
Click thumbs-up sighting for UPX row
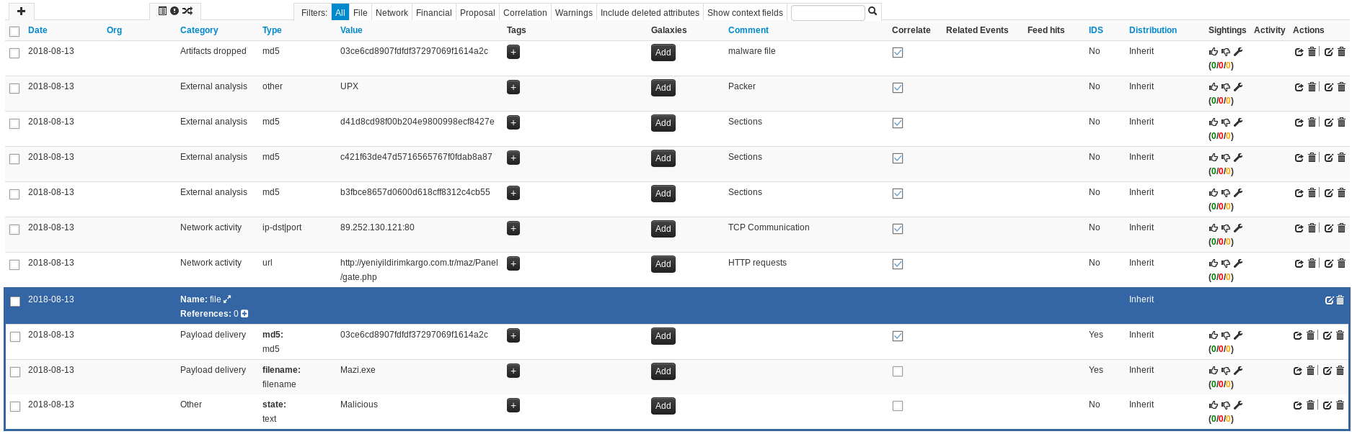coord(1213,87)
